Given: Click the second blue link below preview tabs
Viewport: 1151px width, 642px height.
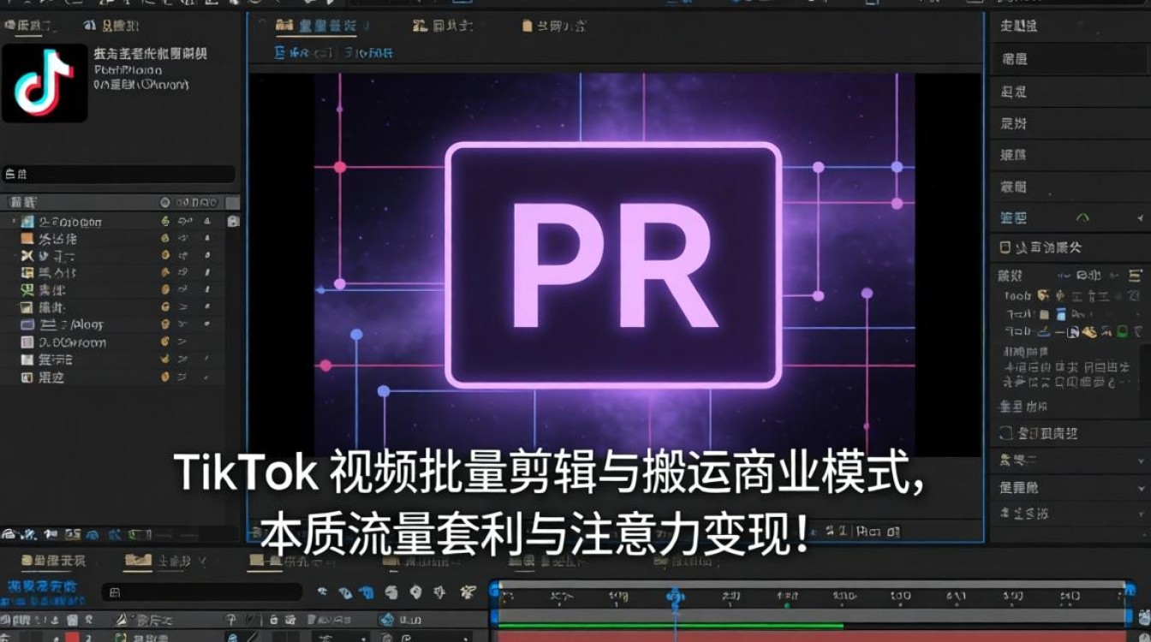Looking at the screenshot, I should (x=369, y=53).
